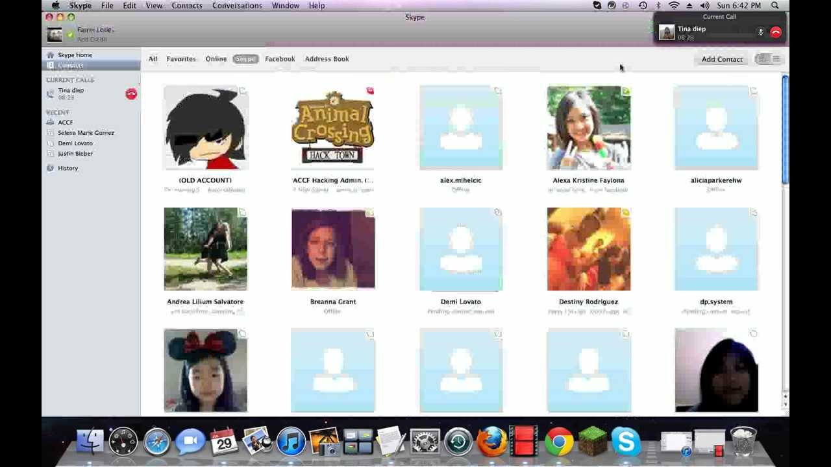Click status badge on Destiny Rodriguez card
This screenshot has height=467, width=831.
626,212
